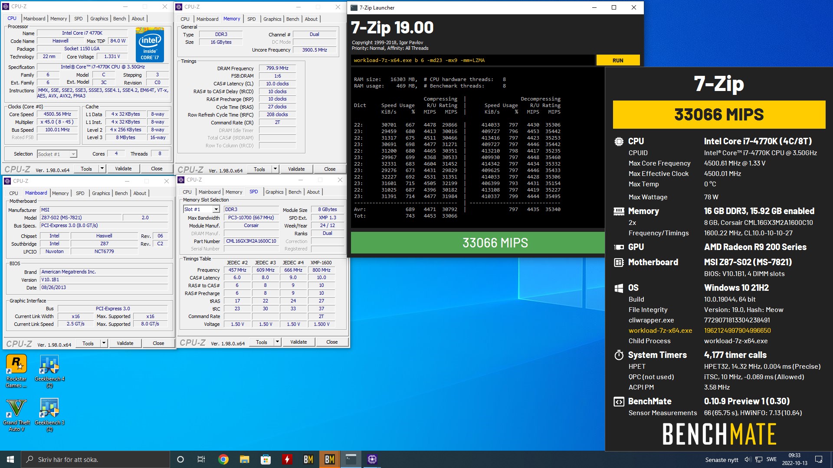833x468 pixels.
Task: Open Cortana circle icon on taskbar
Action: pyautogui.click(x=180, y=459)
